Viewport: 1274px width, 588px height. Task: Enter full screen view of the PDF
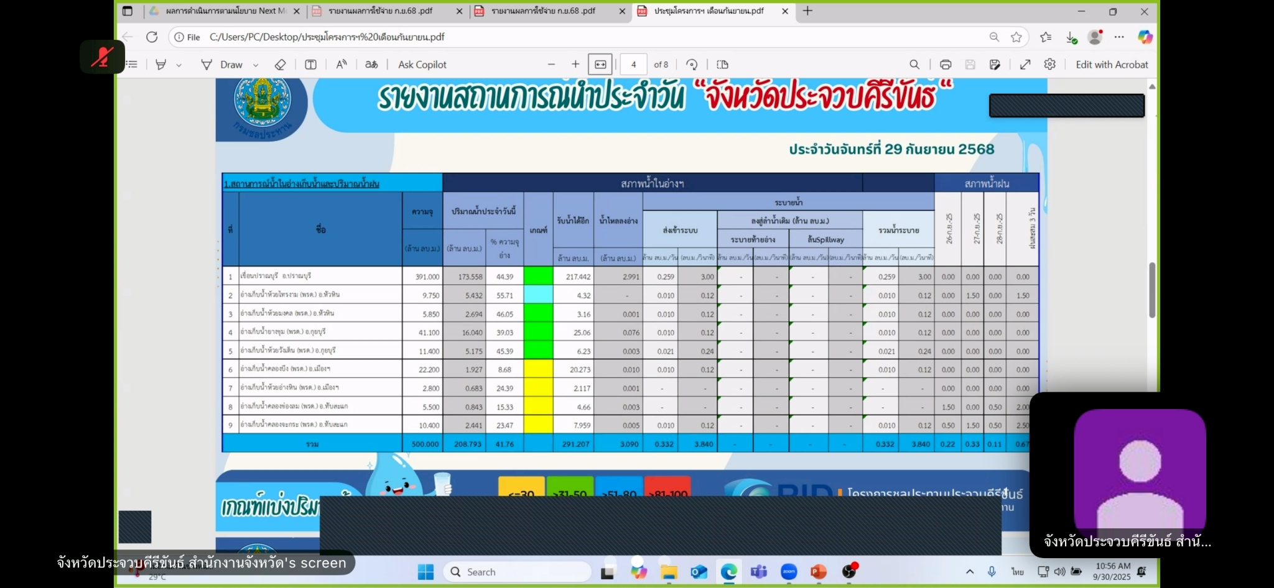click(1025, 65)
